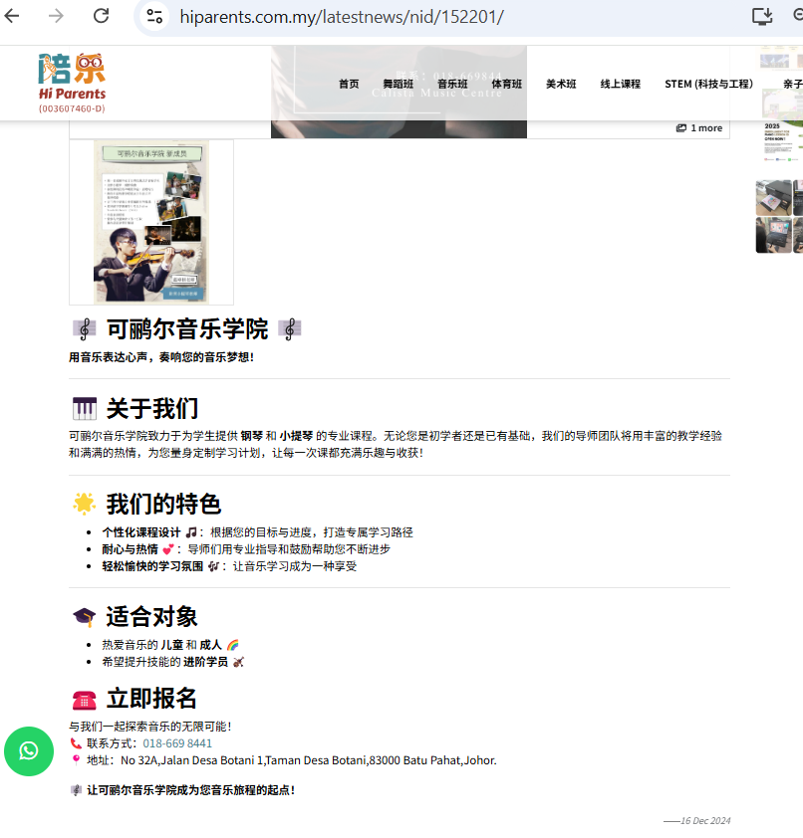This screenshot has height=838, width=803.
Task: Click the registration number (003607460-D)
Action: pos(72,108)
